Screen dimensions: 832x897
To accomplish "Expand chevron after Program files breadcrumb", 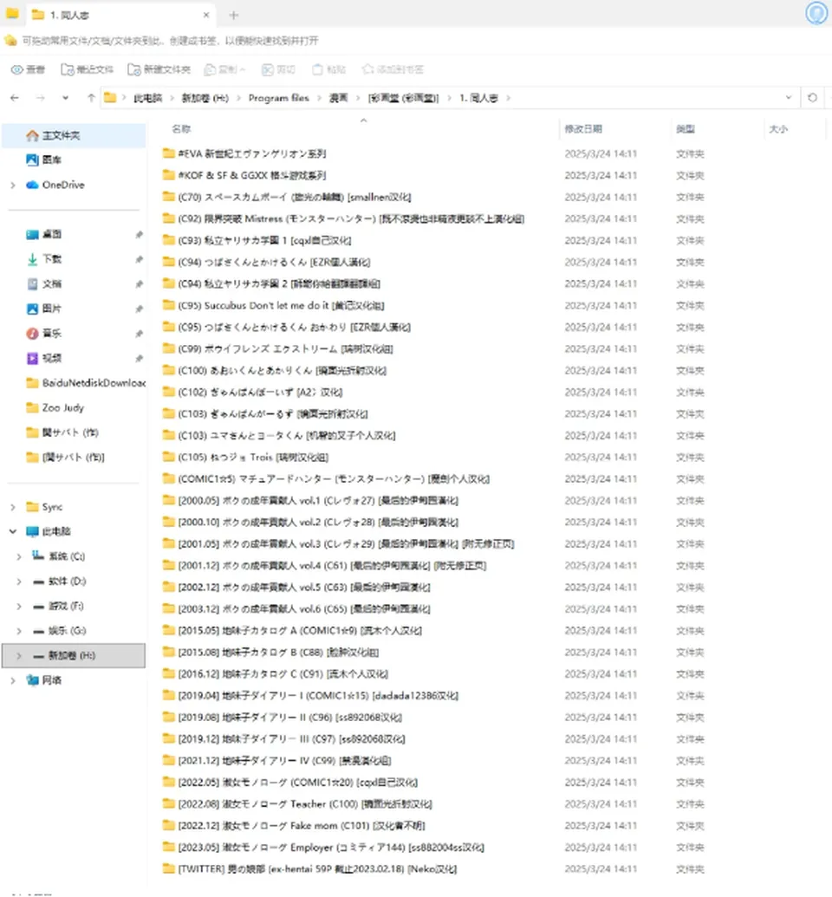I will click(319, 99).
